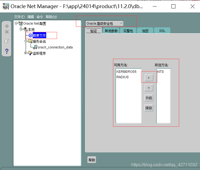Switch to the 加密 tab
The height and width of the screenshot is (170, 200).
145,31
